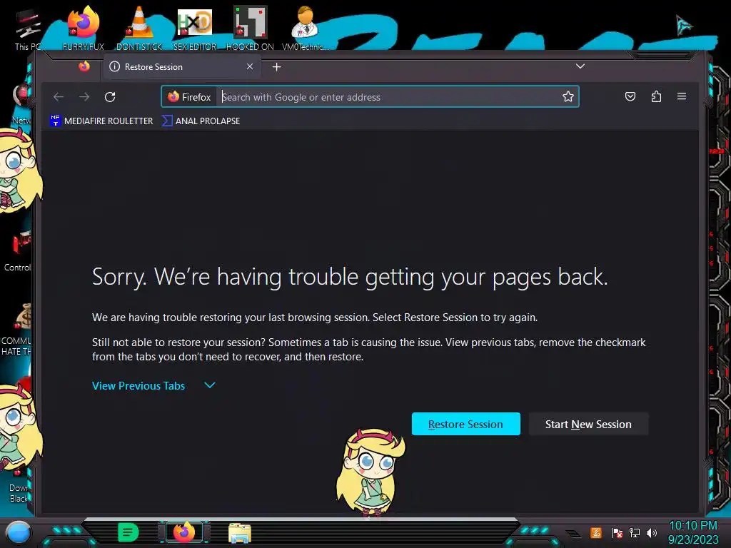Open the MEDIAFIRE ROULETTER bookmark
Image resolution: width=731 pixels, height=548 pixels.
(101, 121)
